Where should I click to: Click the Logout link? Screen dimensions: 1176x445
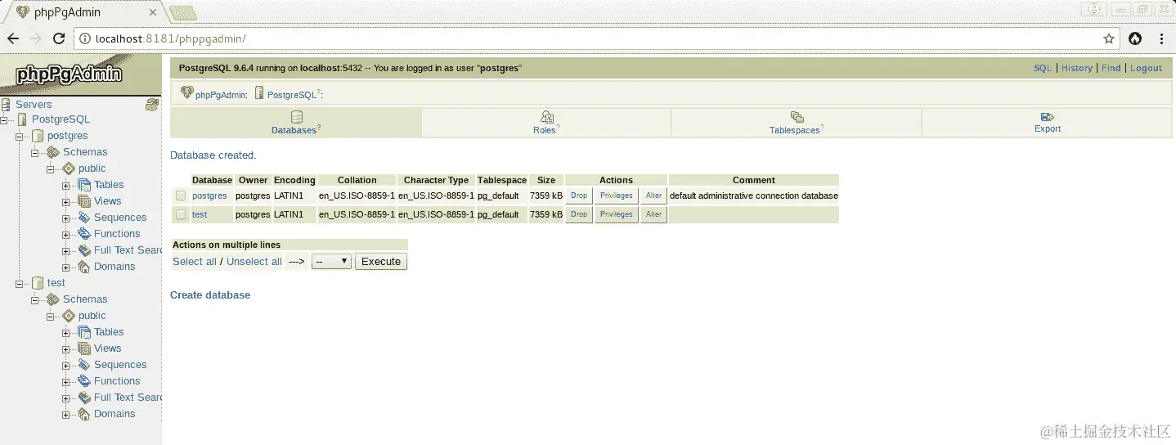tap(1146, 68)
